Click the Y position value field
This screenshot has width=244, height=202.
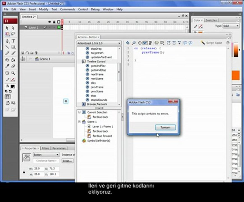[x=54, y=174]
